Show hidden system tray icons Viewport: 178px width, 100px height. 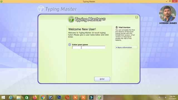point(156,97)
